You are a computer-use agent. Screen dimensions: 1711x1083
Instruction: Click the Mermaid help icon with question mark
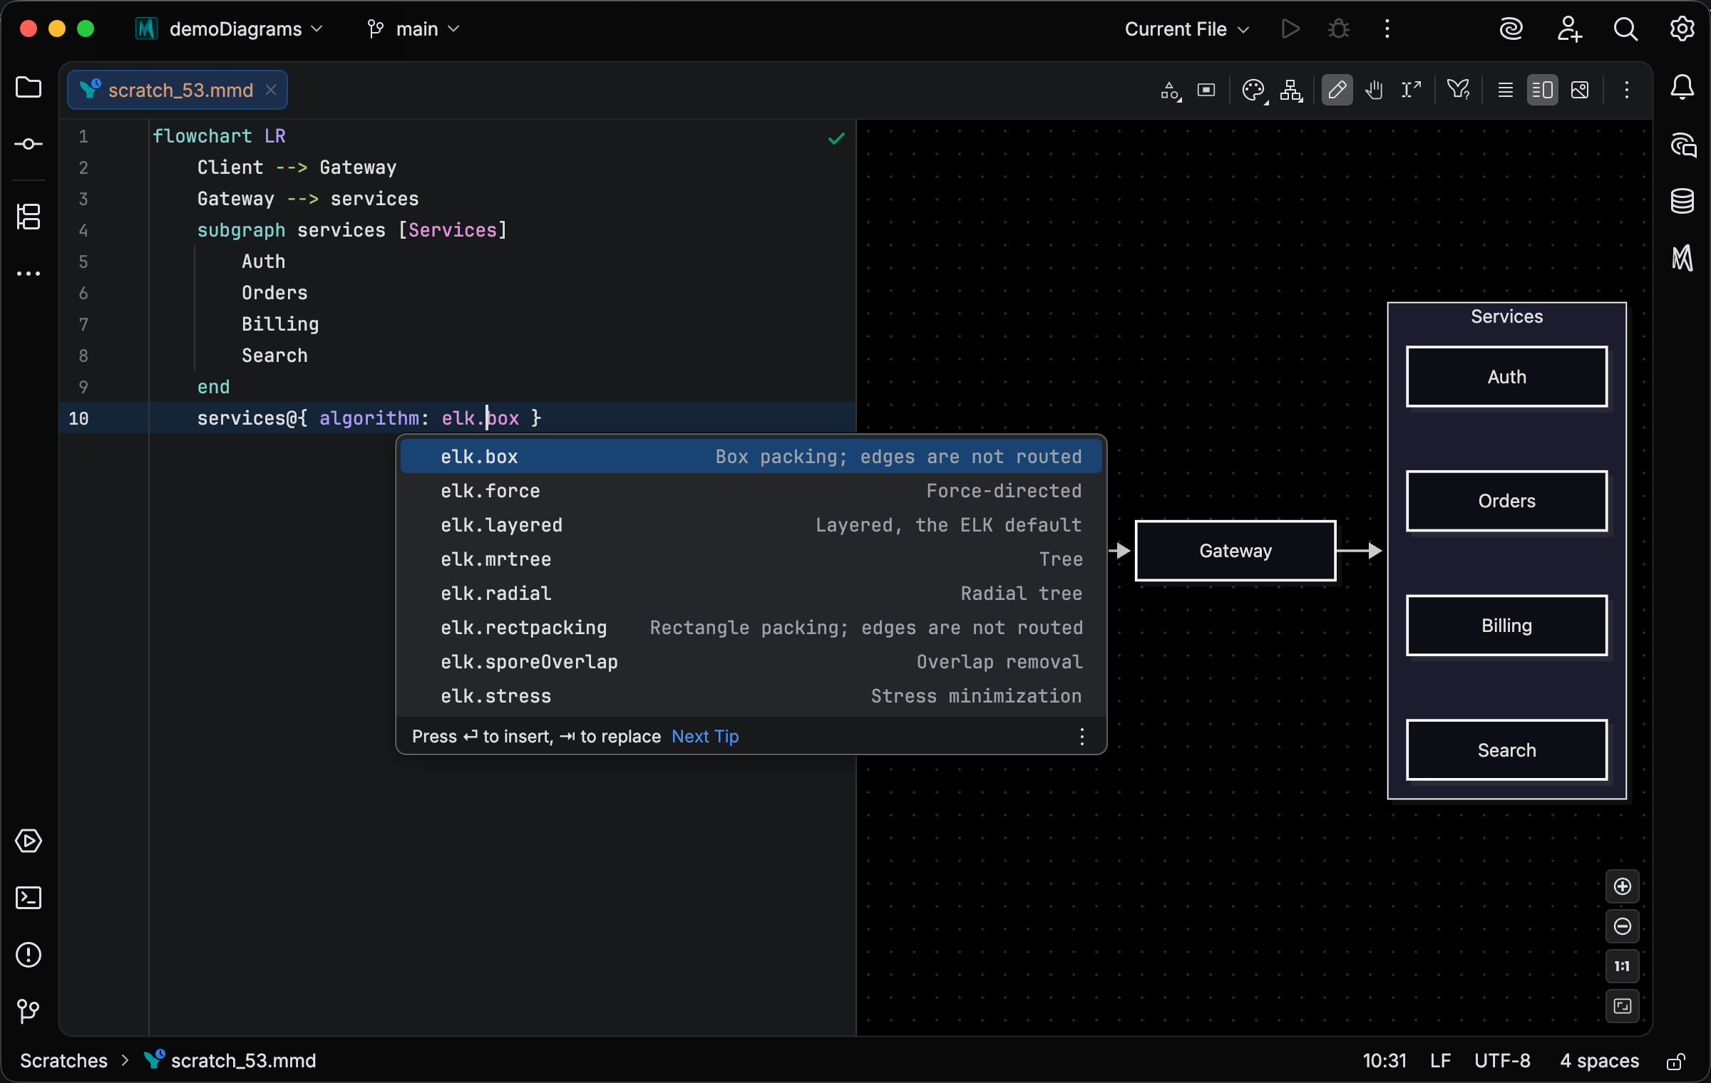[x=1458, y=90]
